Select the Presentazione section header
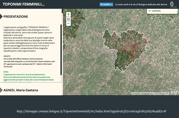Viewport: 179px width, 118px height. 16,17
